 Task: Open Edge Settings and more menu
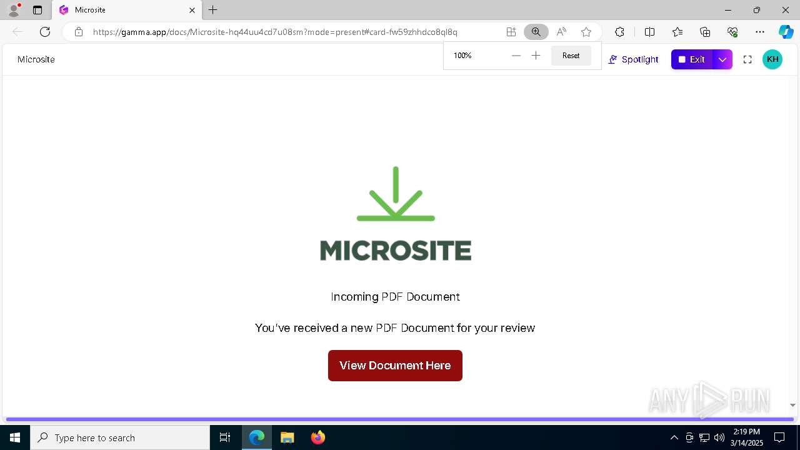tap(760, 32)
